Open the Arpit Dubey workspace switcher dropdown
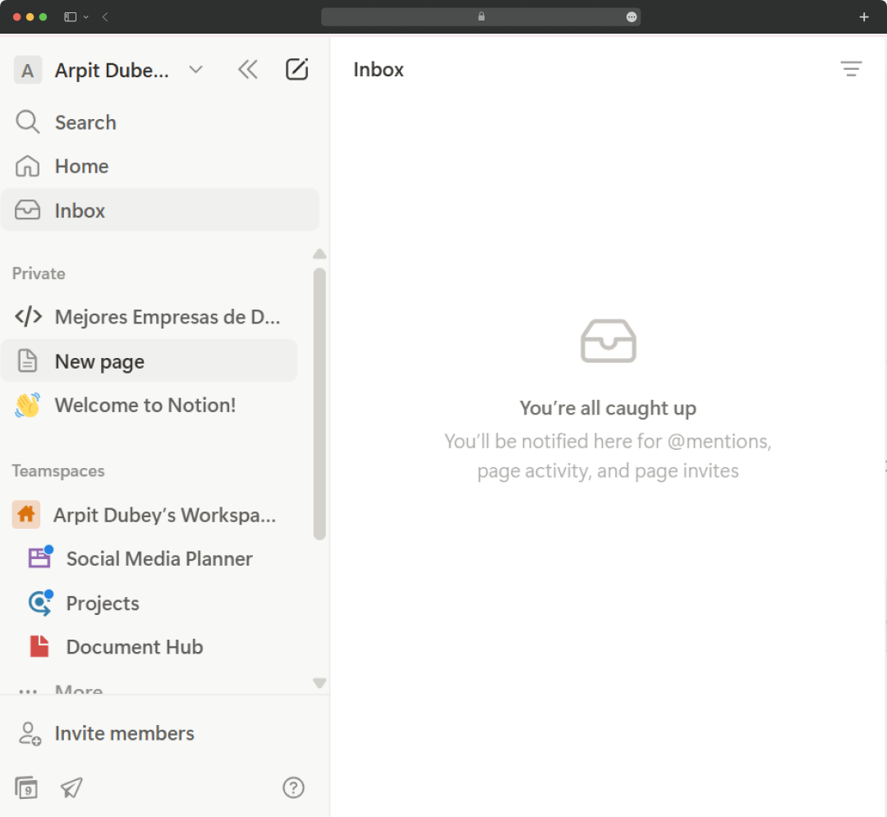887x817 pixels. coord(195,70)
